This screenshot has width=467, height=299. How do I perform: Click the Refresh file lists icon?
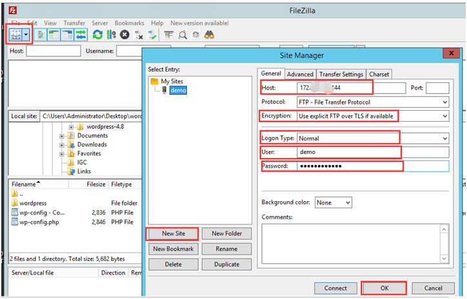(x=97, y=35)
